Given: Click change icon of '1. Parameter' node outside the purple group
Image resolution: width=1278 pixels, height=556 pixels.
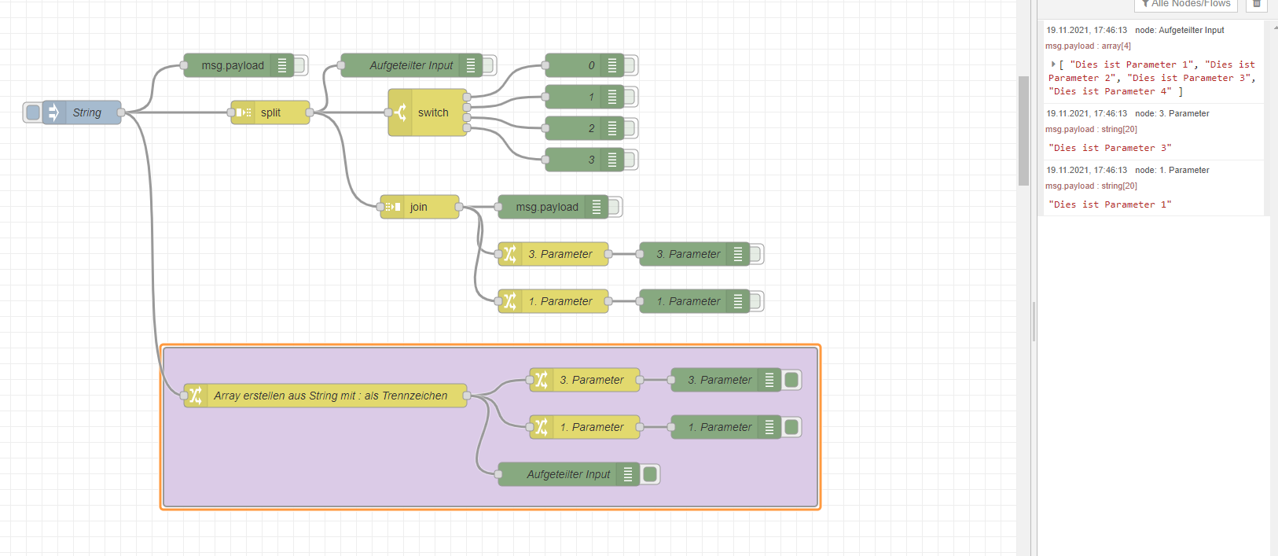Looking at the screenshot, I should (x=510, y=301).
